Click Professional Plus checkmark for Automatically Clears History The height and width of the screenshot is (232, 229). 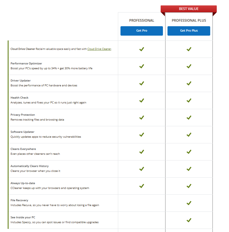(x=189, y=169)
